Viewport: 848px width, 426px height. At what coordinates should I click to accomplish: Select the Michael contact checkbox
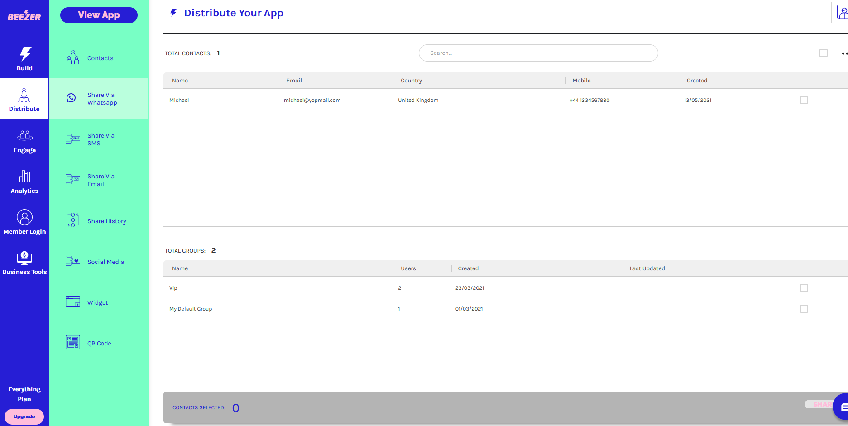804,100
